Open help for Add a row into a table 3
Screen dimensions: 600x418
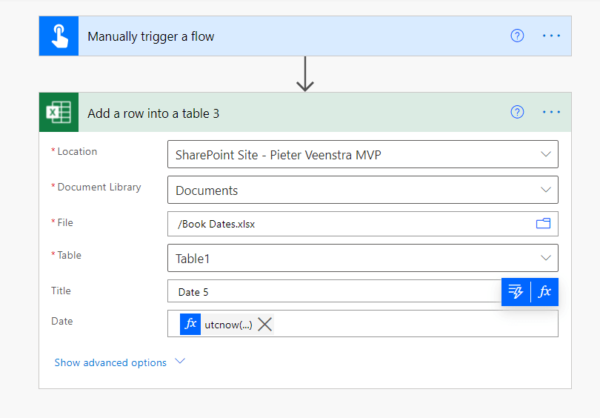point(517,112)
